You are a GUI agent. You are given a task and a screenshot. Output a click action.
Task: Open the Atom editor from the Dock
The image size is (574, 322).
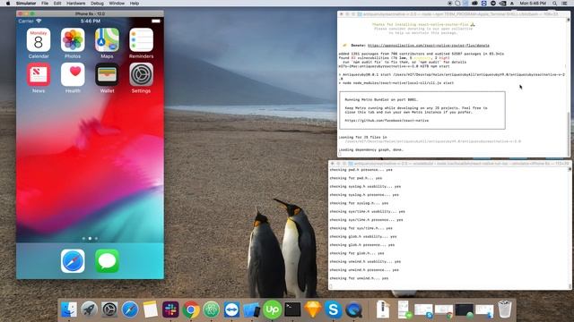click(212, 310)
